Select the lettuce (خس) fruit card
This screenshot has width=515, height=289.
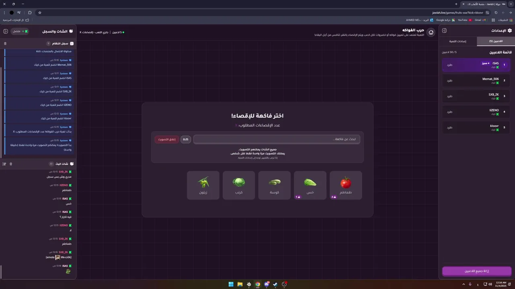click(310, 185)
